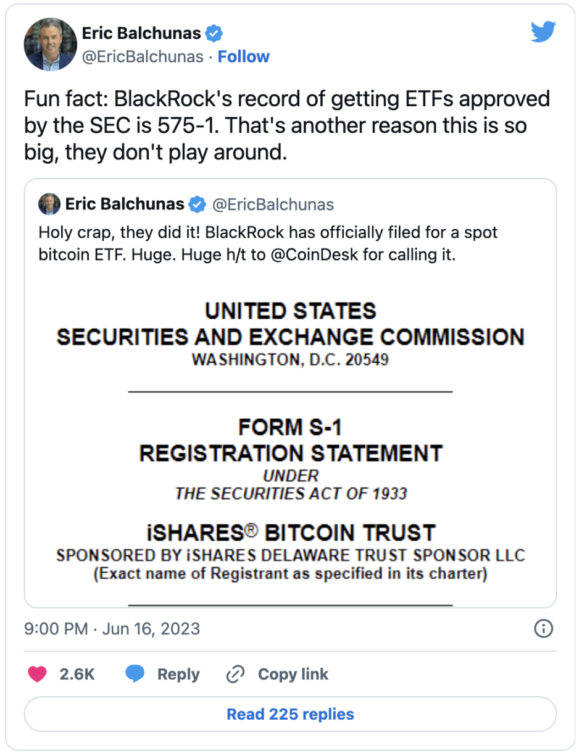
Task: Click the small avatar in the quoted tweet
Action: [49, 204]
